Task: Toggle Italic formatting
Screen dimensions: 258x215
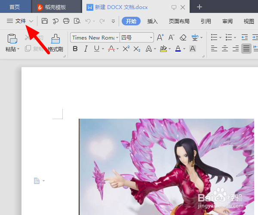Action: (86, 49)
